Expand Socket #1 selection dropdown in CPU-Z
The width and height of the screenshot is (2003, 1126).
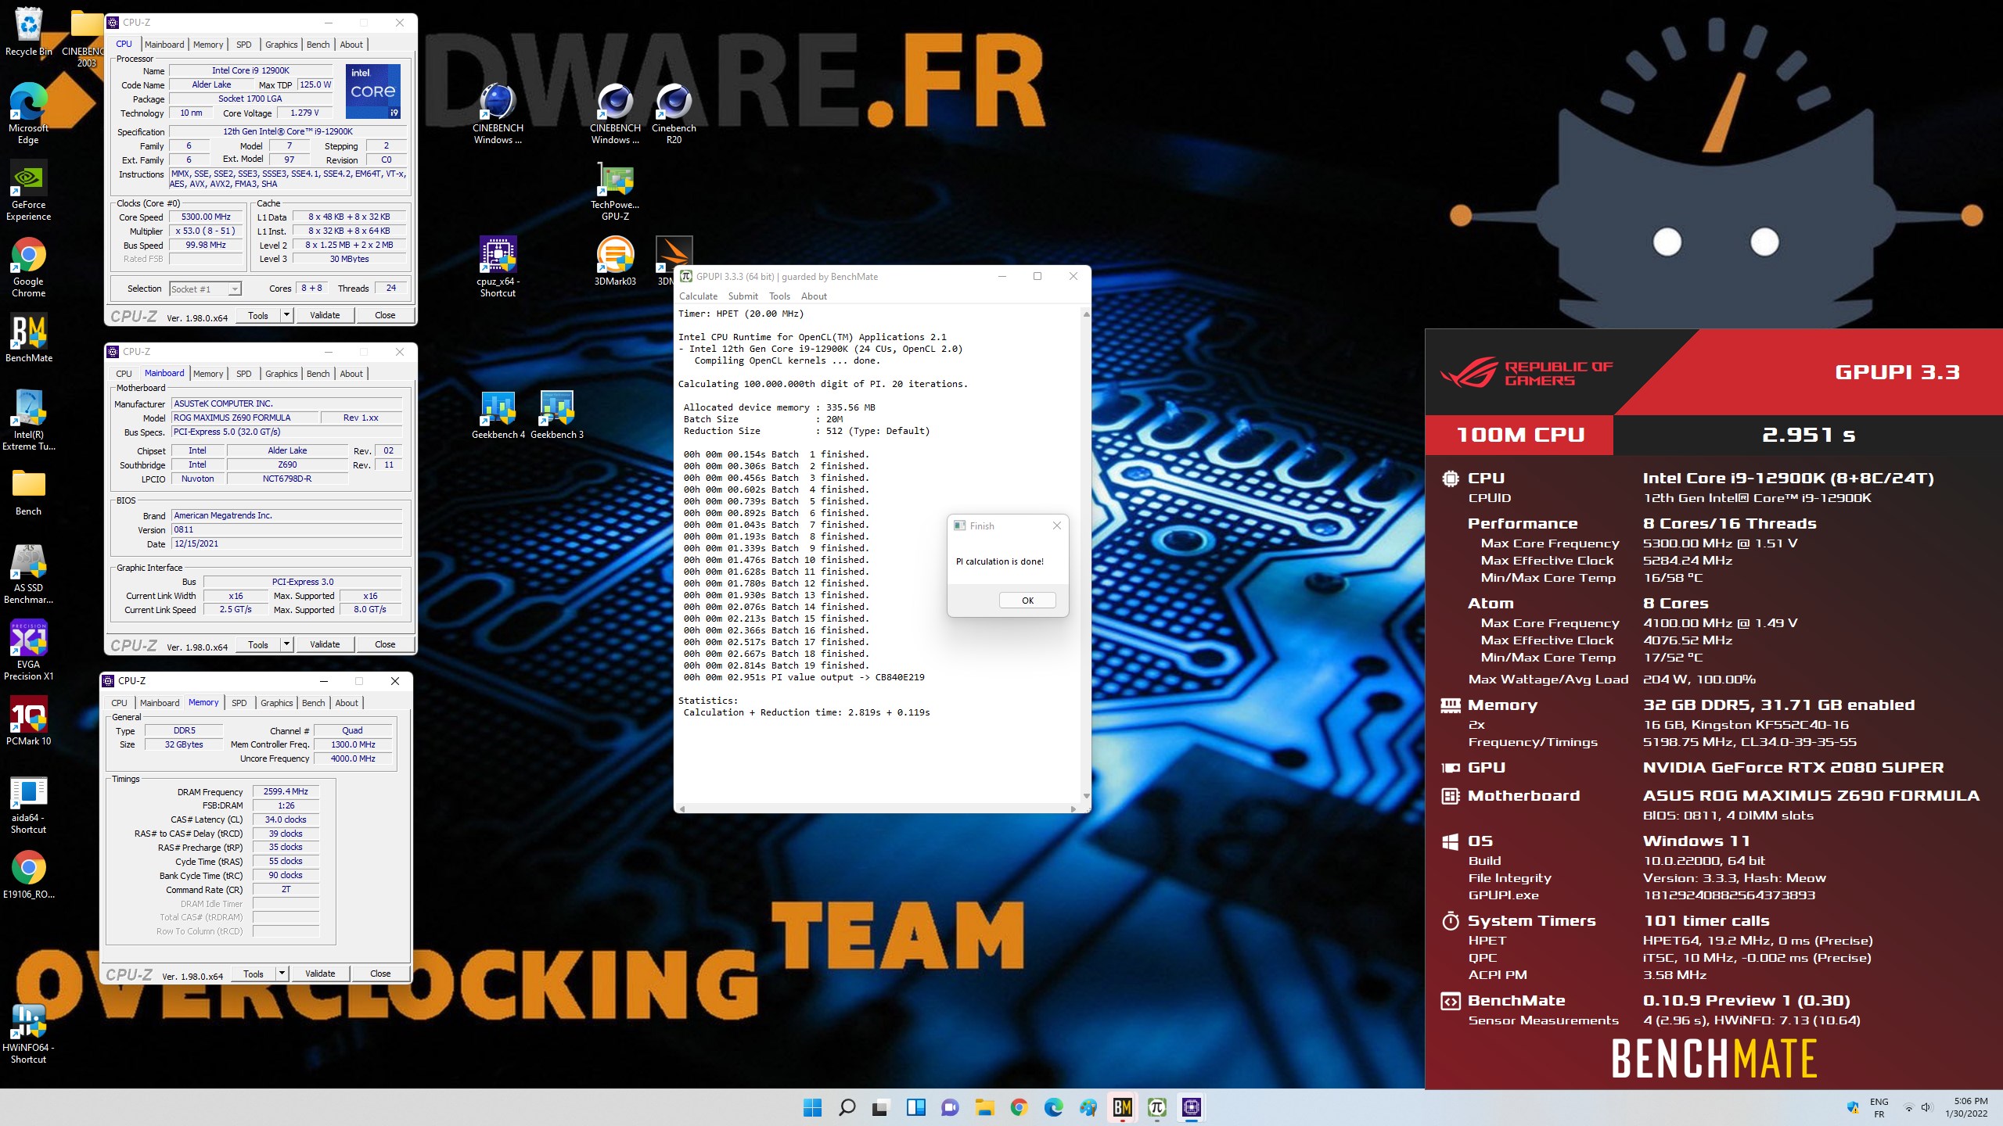click(234, 289)
